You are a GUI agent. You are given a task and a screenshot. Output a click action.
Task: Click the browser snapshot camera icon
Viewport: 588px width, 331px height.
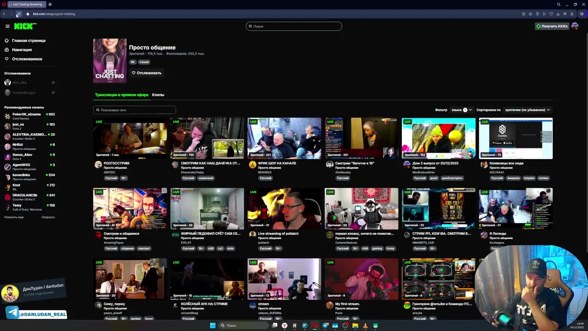531,14
